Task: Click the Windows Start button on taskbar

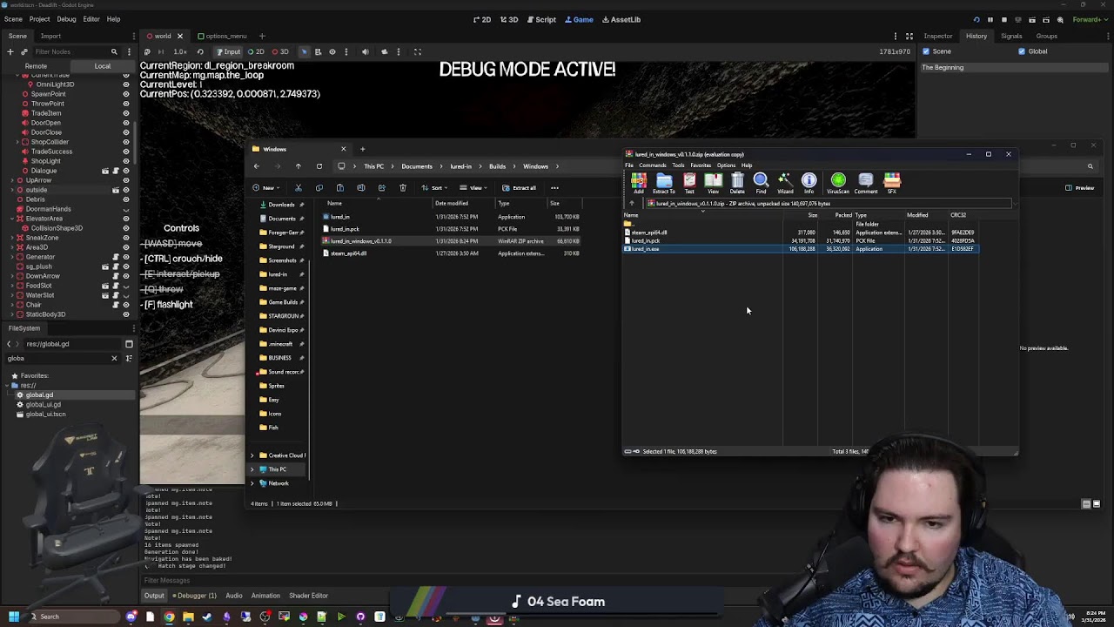Action: click(13, 617)
